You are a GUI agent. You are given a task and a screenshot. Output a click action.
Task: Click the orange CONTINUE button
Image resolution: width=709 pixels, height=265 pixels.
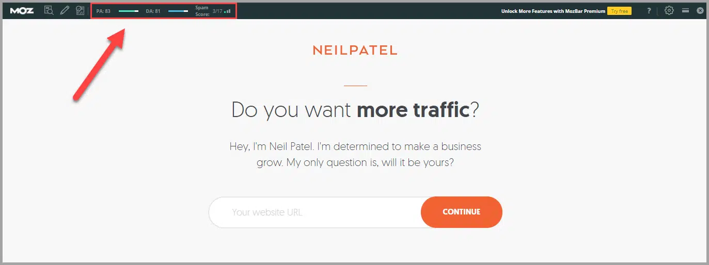click(461, 212)
